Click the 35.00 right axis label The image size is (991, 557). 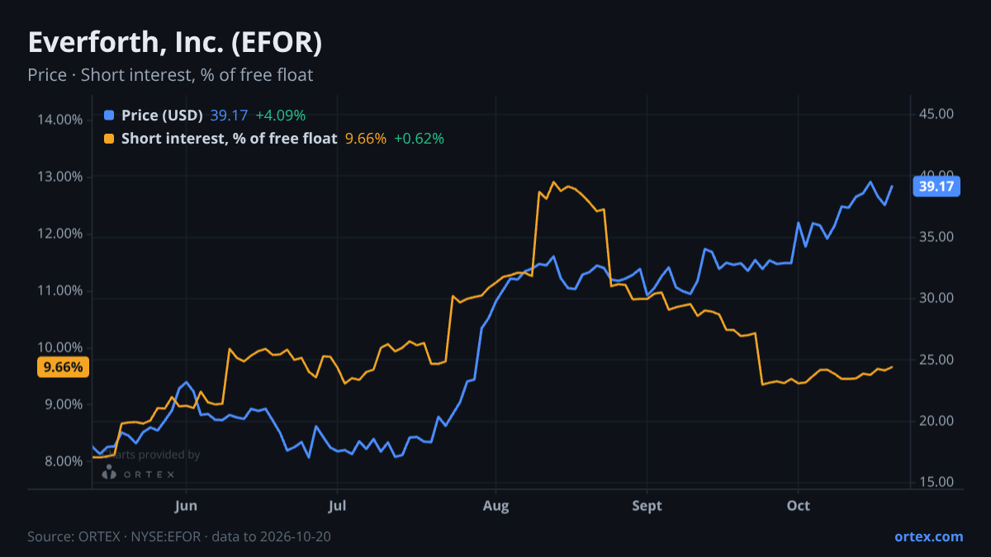(936, 237)
